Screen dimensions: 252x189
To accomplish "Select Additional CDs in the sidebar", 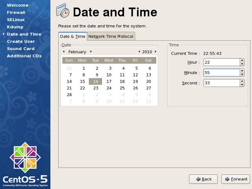I will pos(24,56).
